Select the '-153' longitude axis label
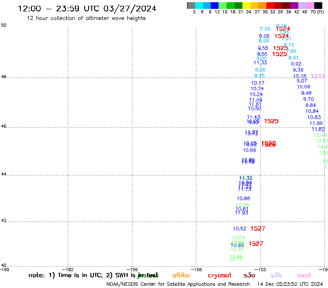Viewport: 328px width, 288px height. [x=260, y=269]
